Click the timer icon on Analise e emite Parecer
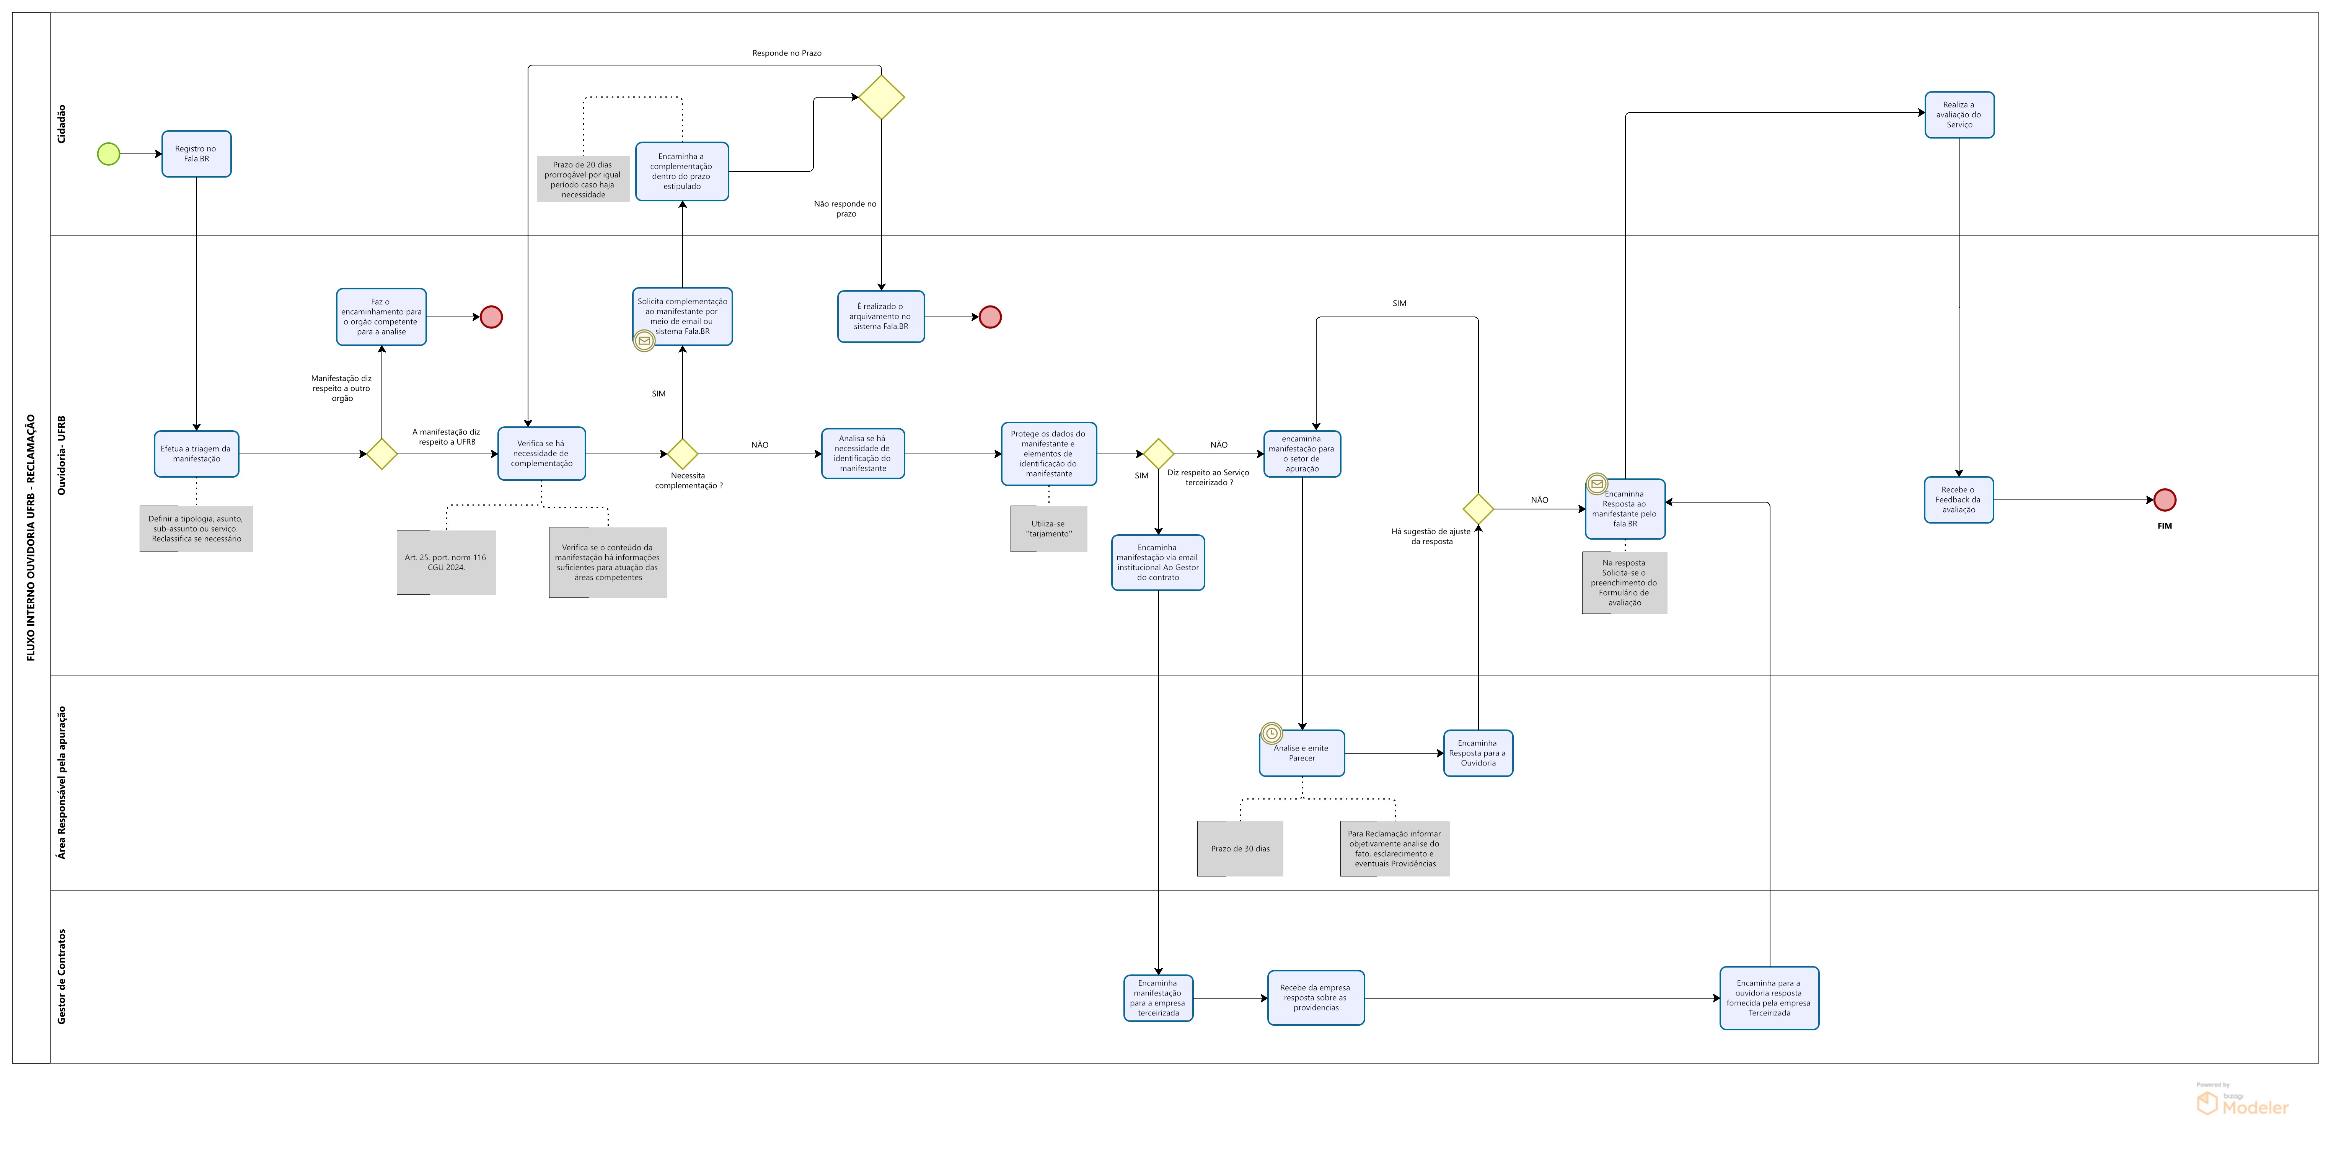 pos(1272,733)
